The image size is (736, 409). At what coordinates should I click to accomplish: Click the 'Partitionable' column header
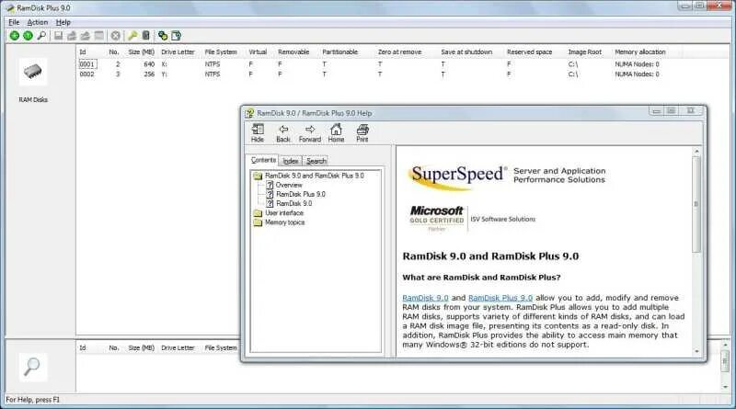tap(339, 52)
